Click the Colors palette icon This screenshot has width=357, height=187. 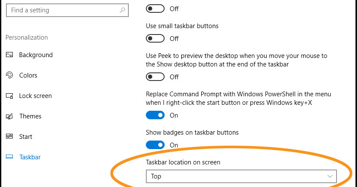[9, 75]
